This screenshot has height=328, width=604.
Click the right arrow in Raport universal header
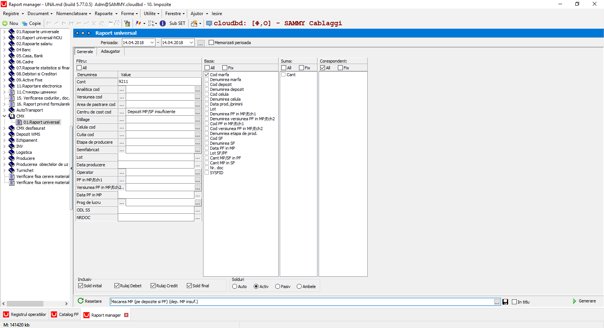click(x=89, y=33)
